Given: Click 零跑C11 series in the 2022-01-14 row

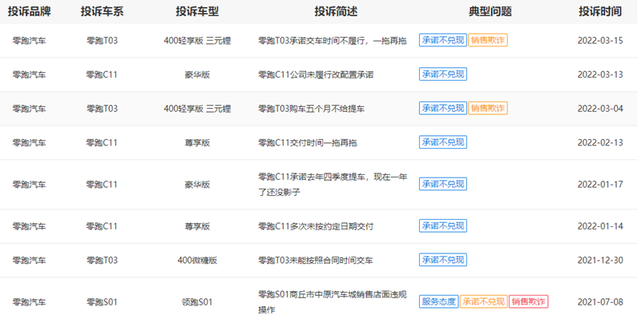Looking at the screenshot, I should [x=102, y=226].
